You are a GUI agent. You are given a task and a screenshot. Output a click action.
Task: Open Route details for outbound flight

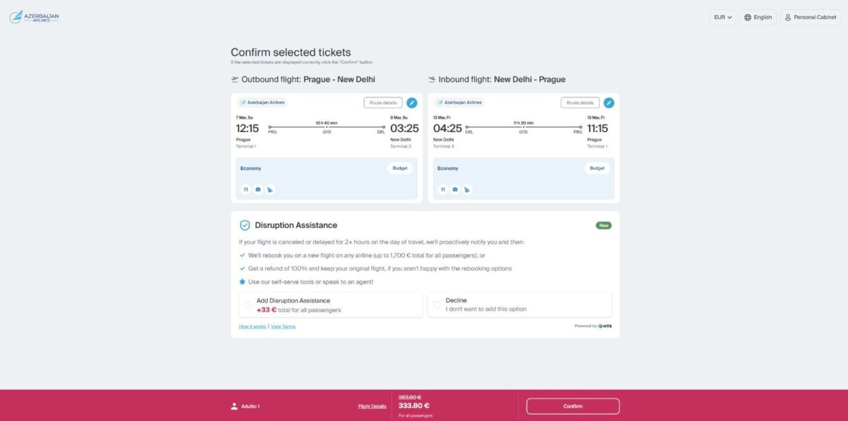[383, 103]
